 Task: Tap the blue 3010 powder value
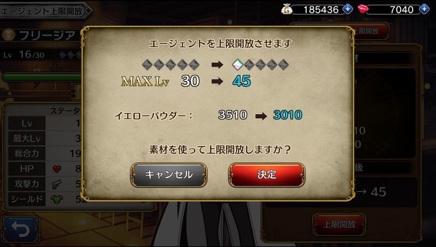coord(288,115)
